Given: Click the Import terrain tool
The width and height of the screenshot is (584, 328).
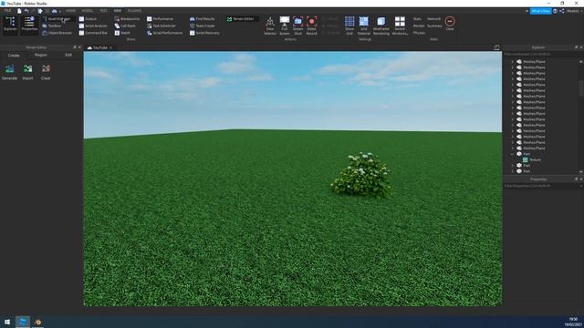Looking at the screenshot, I should (x=27, y=72).
